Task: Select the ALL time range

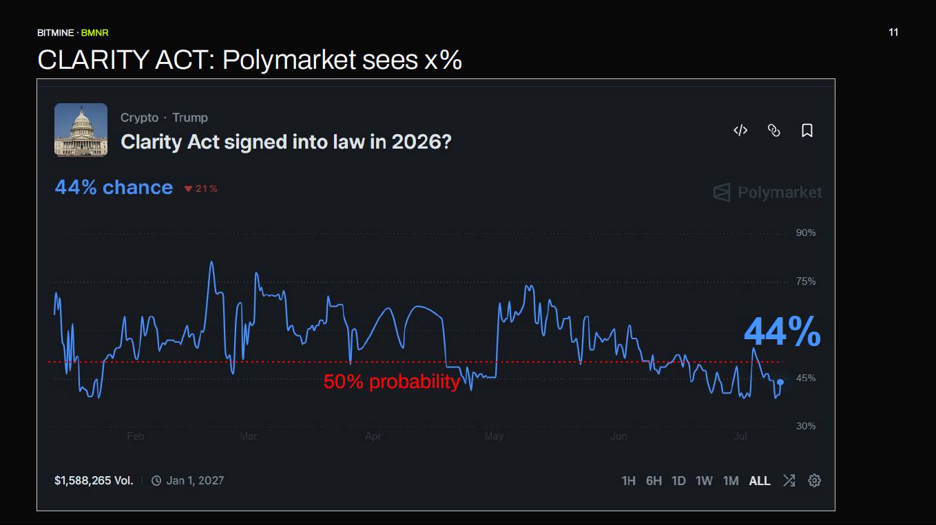Action: [x=760, y=481]
